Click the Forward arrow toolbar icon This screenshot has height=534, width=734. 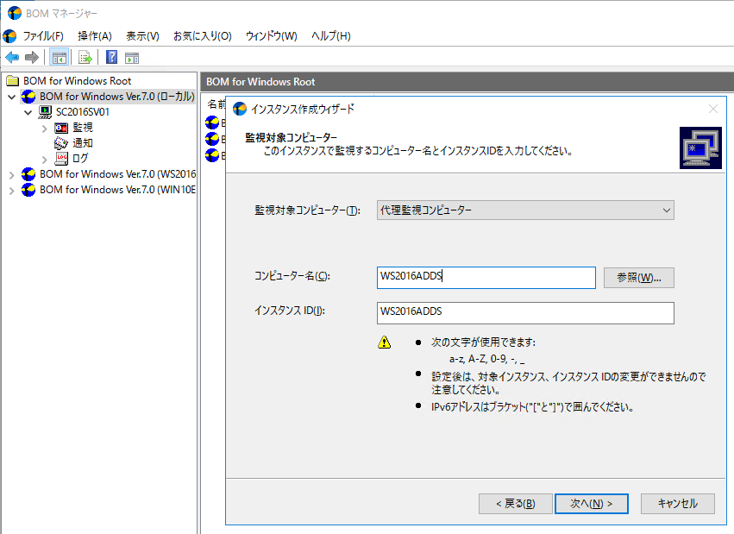click(31, 58)
